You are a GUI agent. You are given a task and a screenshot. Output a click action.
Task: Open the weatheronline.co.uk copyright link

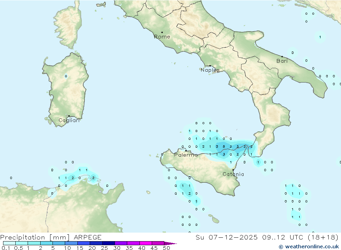pos(309,247)
